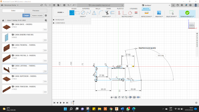Viewport: 199px width, 112px height.
Task: Open the SELECCIONAR dropdown menu
Action: coord(171,17)
